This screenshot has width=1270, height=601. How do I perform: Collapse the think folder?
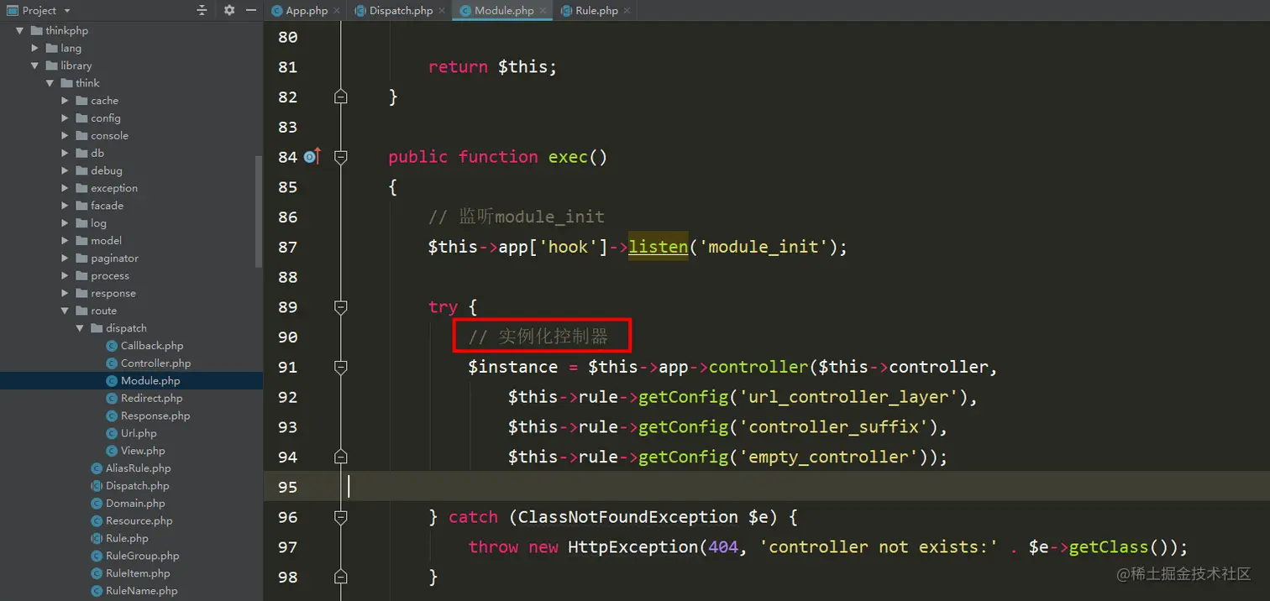pyautogui.click(x=50, y=83)
